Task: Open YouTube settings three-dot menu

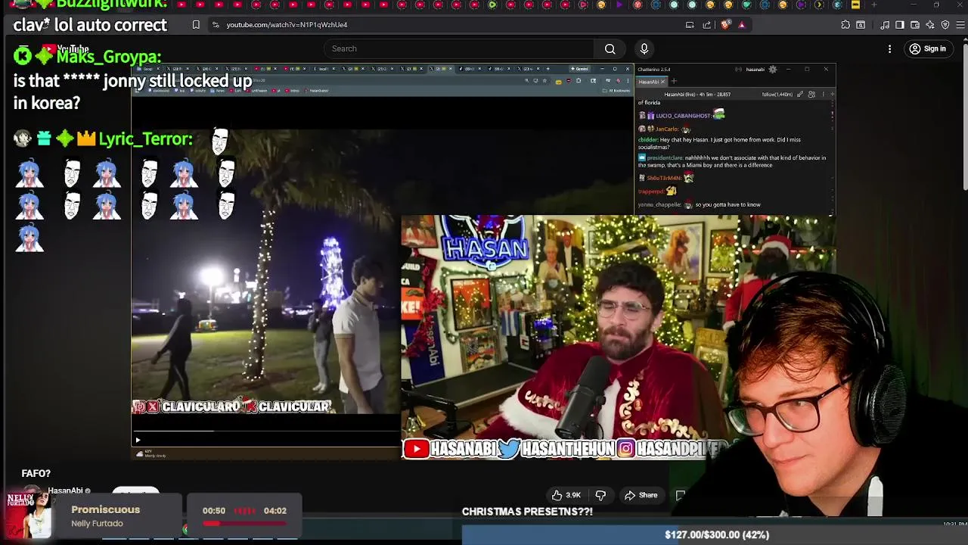Action: click(889, 48)
